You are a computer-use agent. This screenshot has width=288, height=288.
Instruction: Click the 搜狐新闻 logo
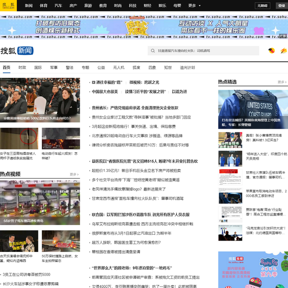(x=17, y=50)
